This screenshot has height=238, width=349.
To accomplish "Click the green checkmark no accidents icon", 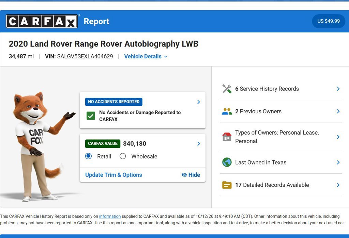I will (91, 116).
